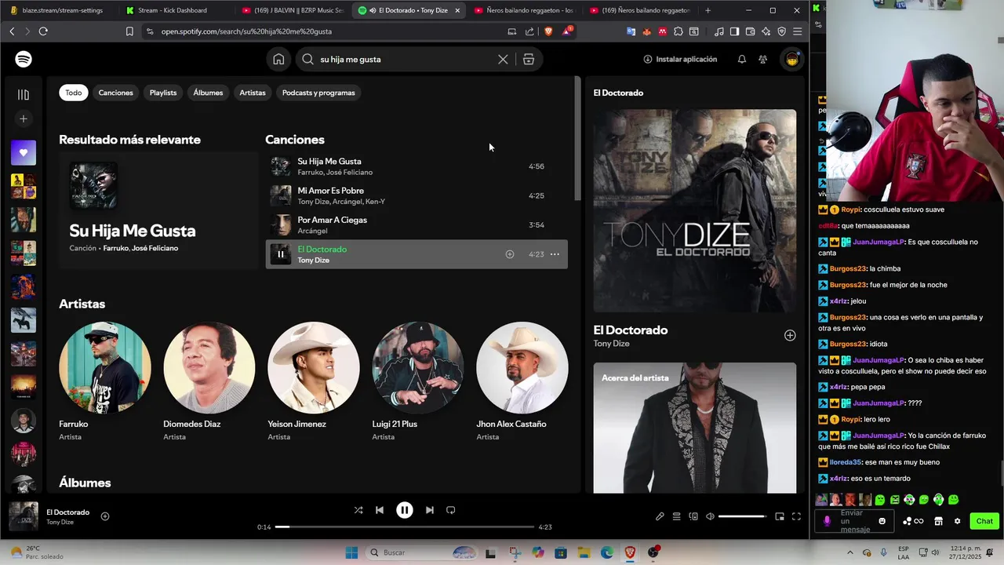Send message with green Chat button
This screenshot has width=1004, height=565.
pos(984,521)
